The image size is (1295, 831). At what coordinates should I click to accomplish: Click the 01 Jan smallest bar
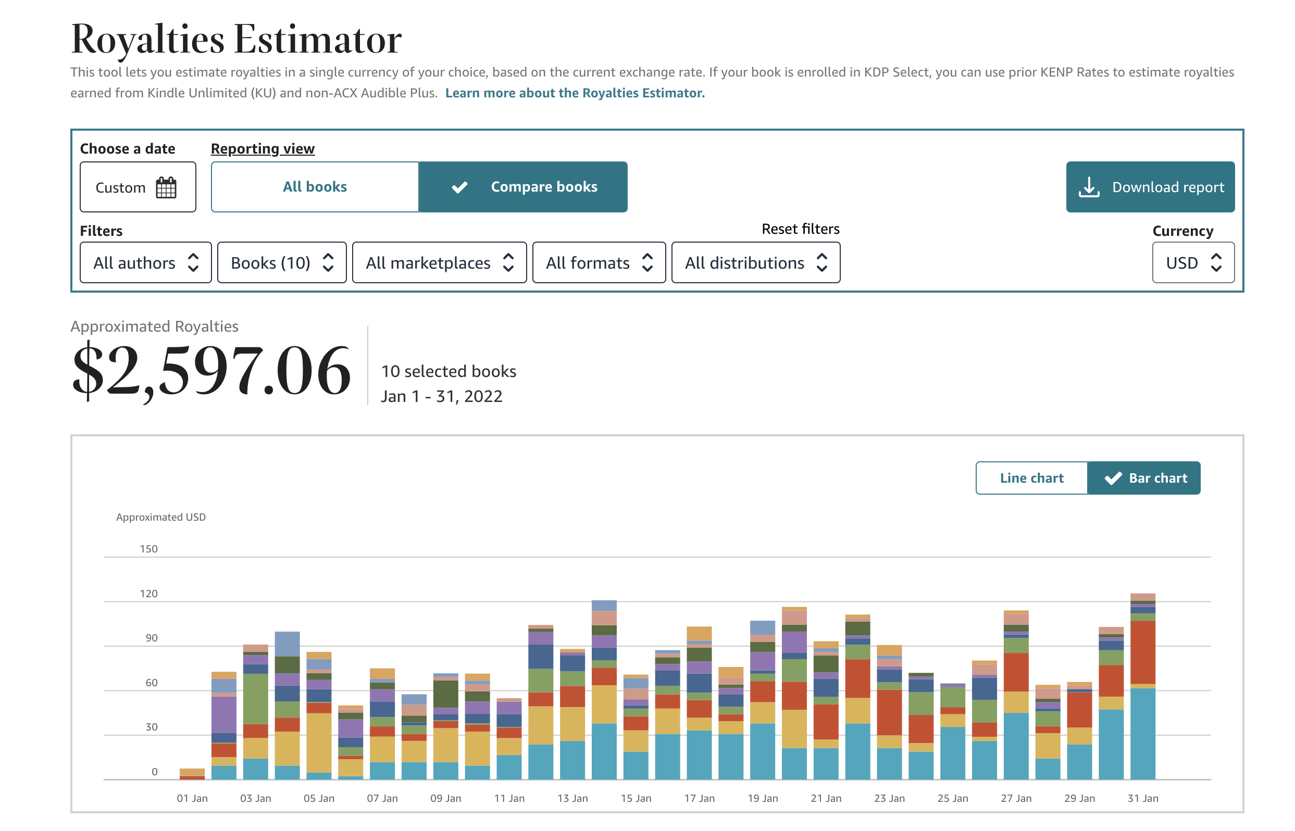click(192, 774)
